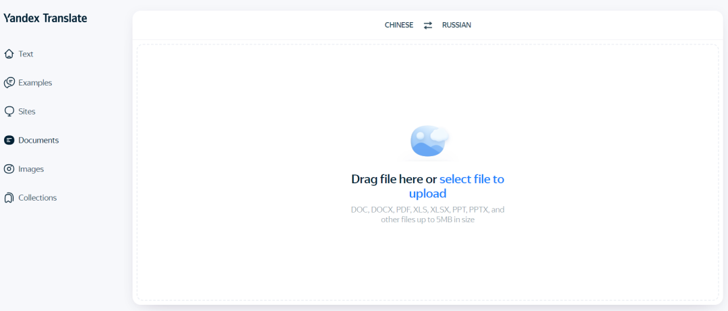Click the 'select file to upload' link
Image resolution: width=728 pixels, height=311 pixels.
(x=456, y=186)
